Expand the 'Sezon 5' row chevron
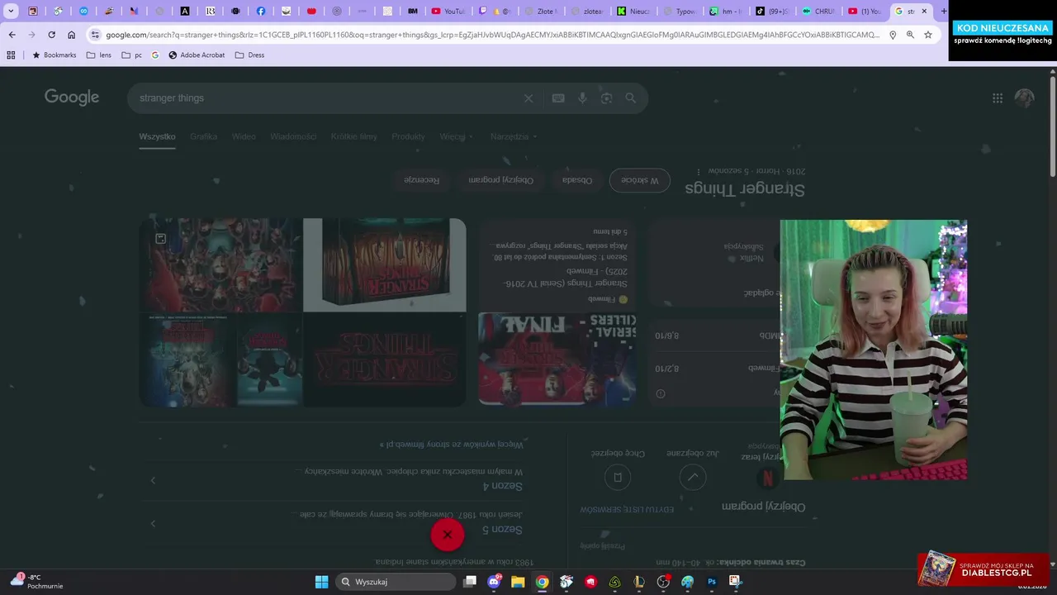Image resolution: width=1057 pixels, height=595 pixels. point(153,523)
